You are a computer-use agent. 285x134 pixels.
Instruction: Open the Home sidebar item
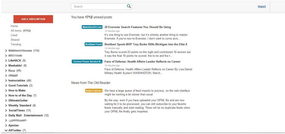14,26
